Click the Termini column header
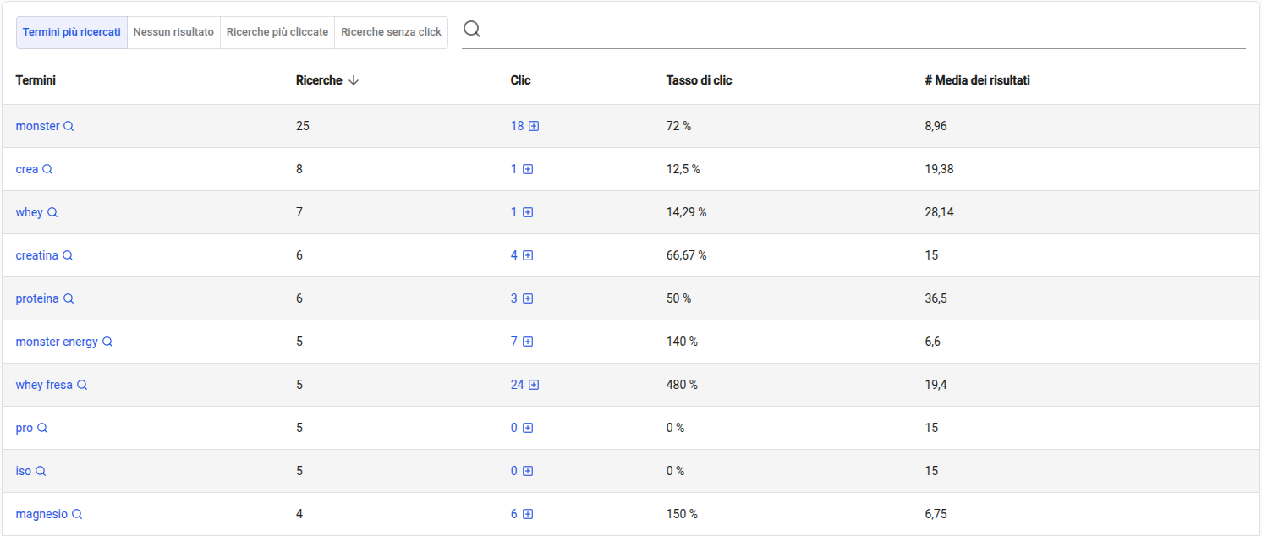The width and height of the screenshot is (1262, 536). click(x=36, y=80)
